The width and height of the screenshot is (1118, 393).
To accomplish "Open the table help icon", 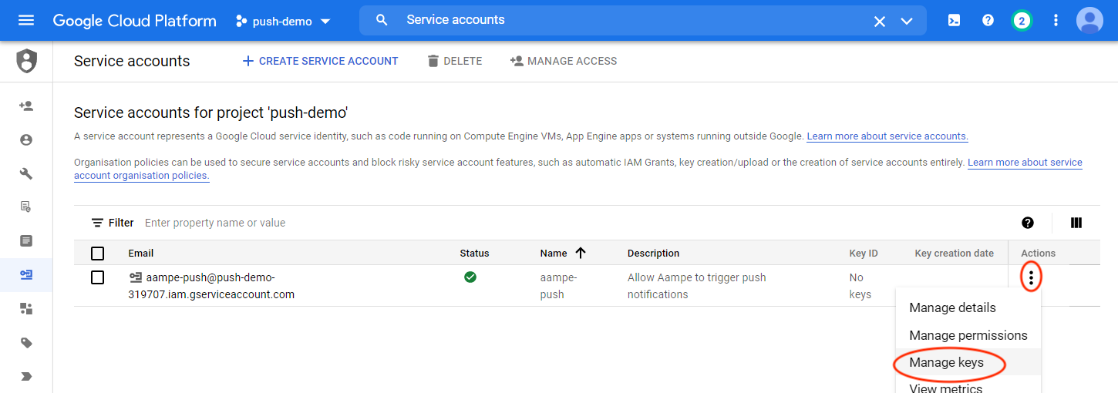I will coord(1028,223).
